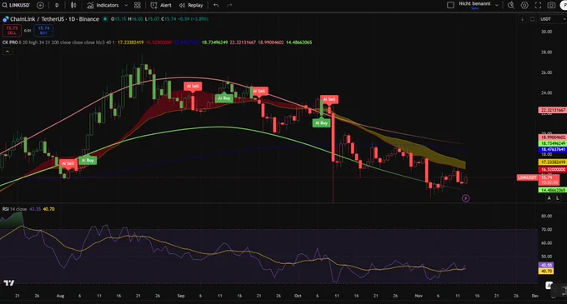Open chart settings hexagon icon
The height and width of the screenshot is (304, 567).
(524, 5)
